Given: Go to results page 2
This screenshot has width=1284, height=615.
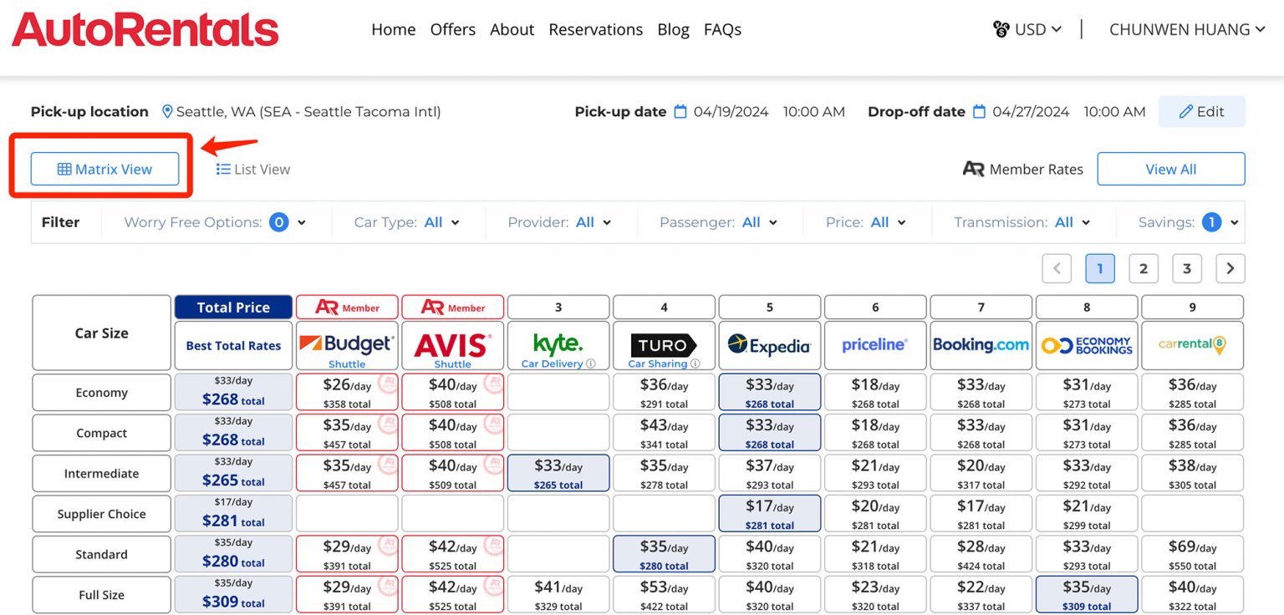Looking at the screenshot, I should tap(1143, 268).
